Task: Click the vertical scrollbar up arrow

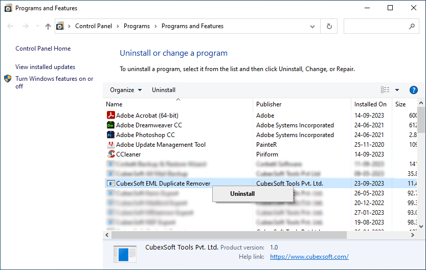Action: pyautogui.click(x=421, y=103)
